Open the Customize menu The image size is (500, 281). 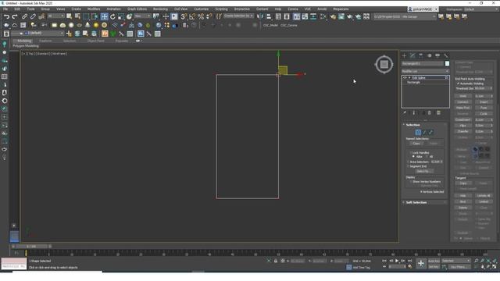tap(202, 9)
